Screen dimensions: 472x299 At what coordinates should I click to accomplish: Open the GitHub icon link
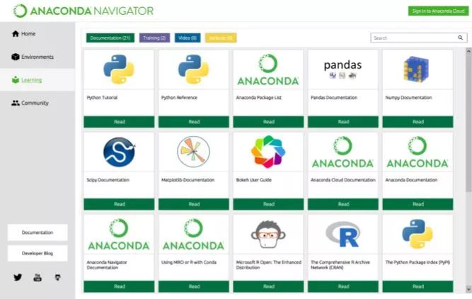57,277
